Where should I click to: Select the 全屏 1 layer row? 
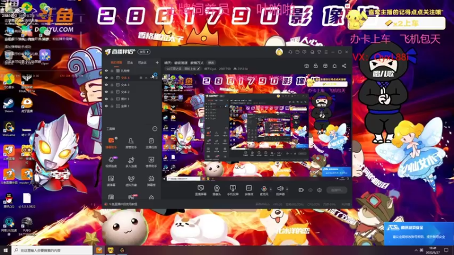pos(131,106)
